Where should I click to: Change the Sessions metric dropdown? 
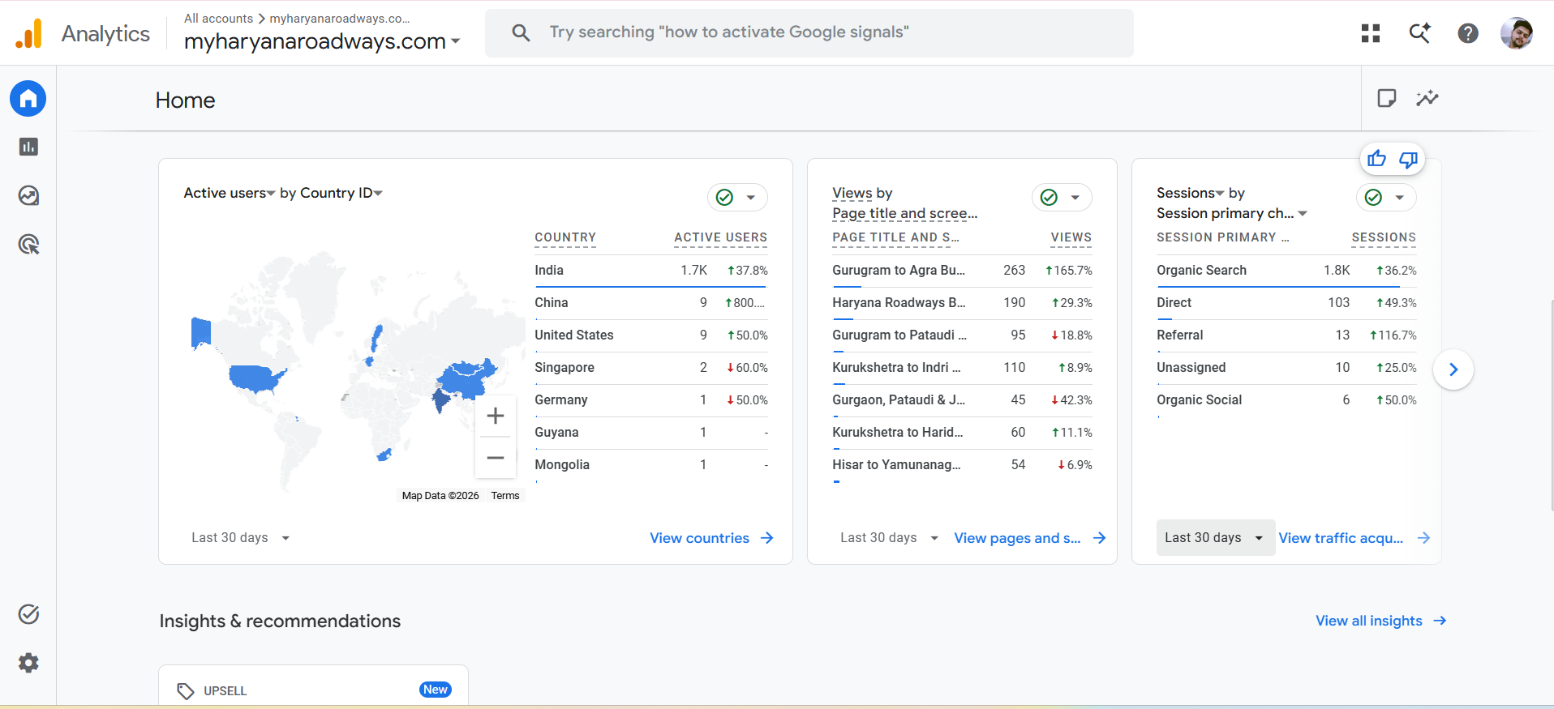pos(1190,193)
